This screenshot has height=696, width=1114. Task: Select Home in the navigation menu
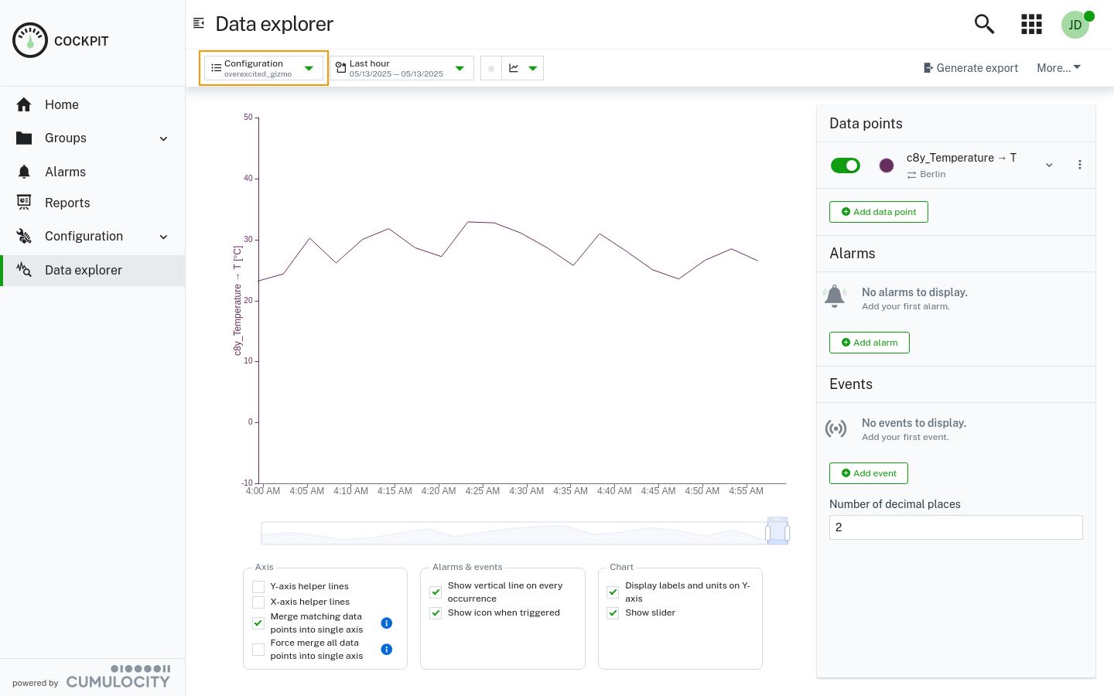61,104
